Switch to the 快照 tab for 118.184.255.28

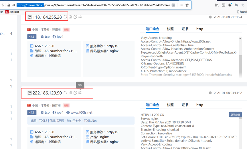(x=170, y=29)
